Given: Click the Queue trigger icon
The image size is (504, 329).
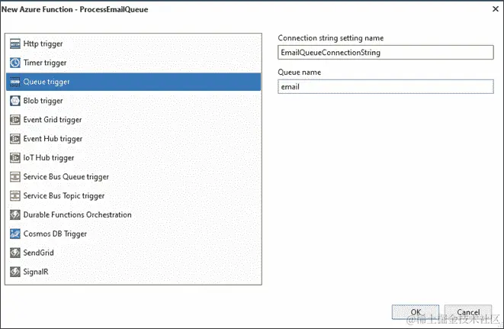Looking at the screenshot, I should [14, 82].
